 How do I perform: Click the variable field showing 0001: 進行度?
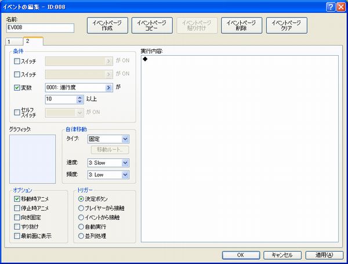[79, 88]
